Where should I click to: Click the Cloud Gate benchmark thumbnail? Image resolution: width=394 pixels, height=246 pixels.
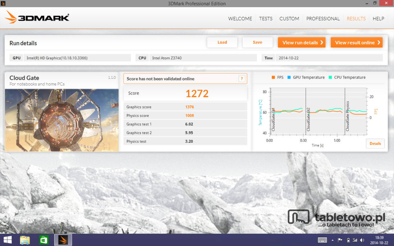pos(62,120)
